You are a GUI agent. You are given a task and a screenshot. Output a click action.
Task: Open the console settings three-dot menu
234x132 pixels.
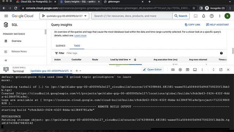[x=220, y=16]
